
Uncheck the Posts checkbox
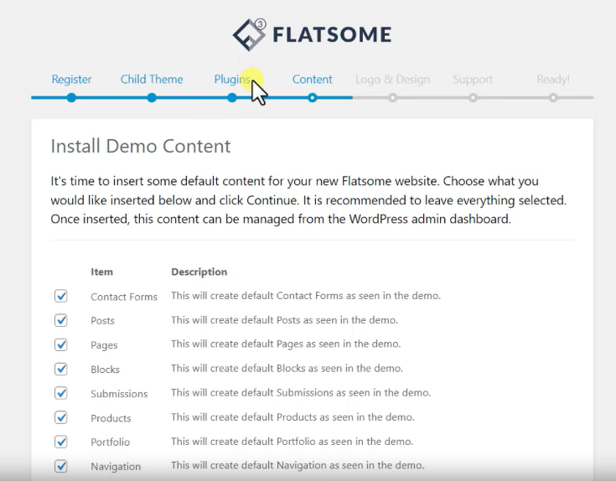(x=61, y=320)
